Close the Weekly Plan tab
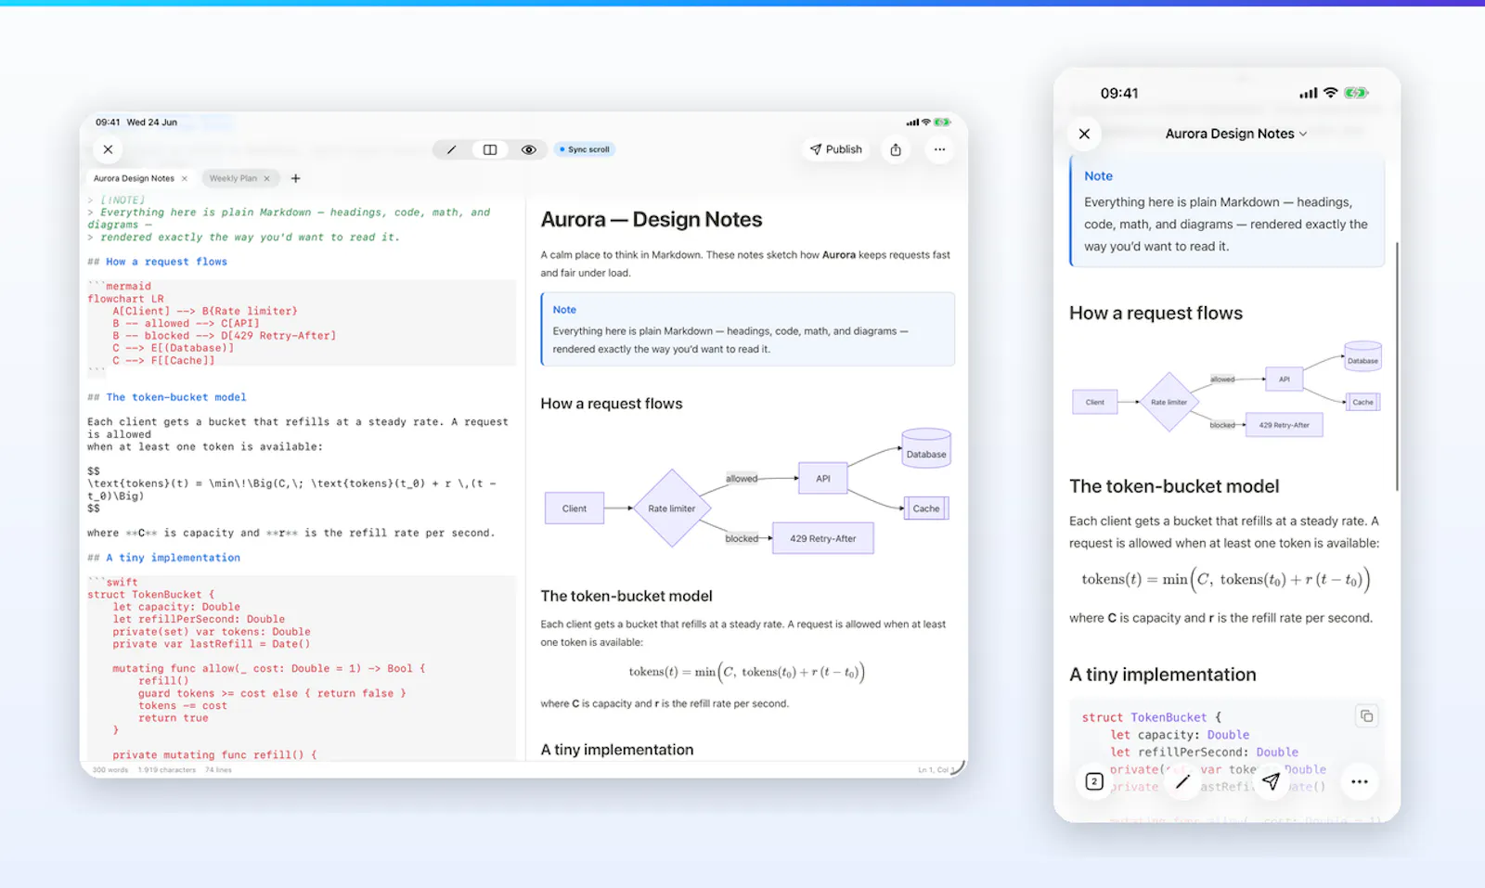This screenshot has height=888, width=1485. point(267,178)
